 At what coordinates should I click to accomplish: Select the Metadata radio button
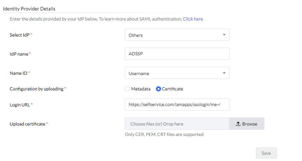(127, 89)
